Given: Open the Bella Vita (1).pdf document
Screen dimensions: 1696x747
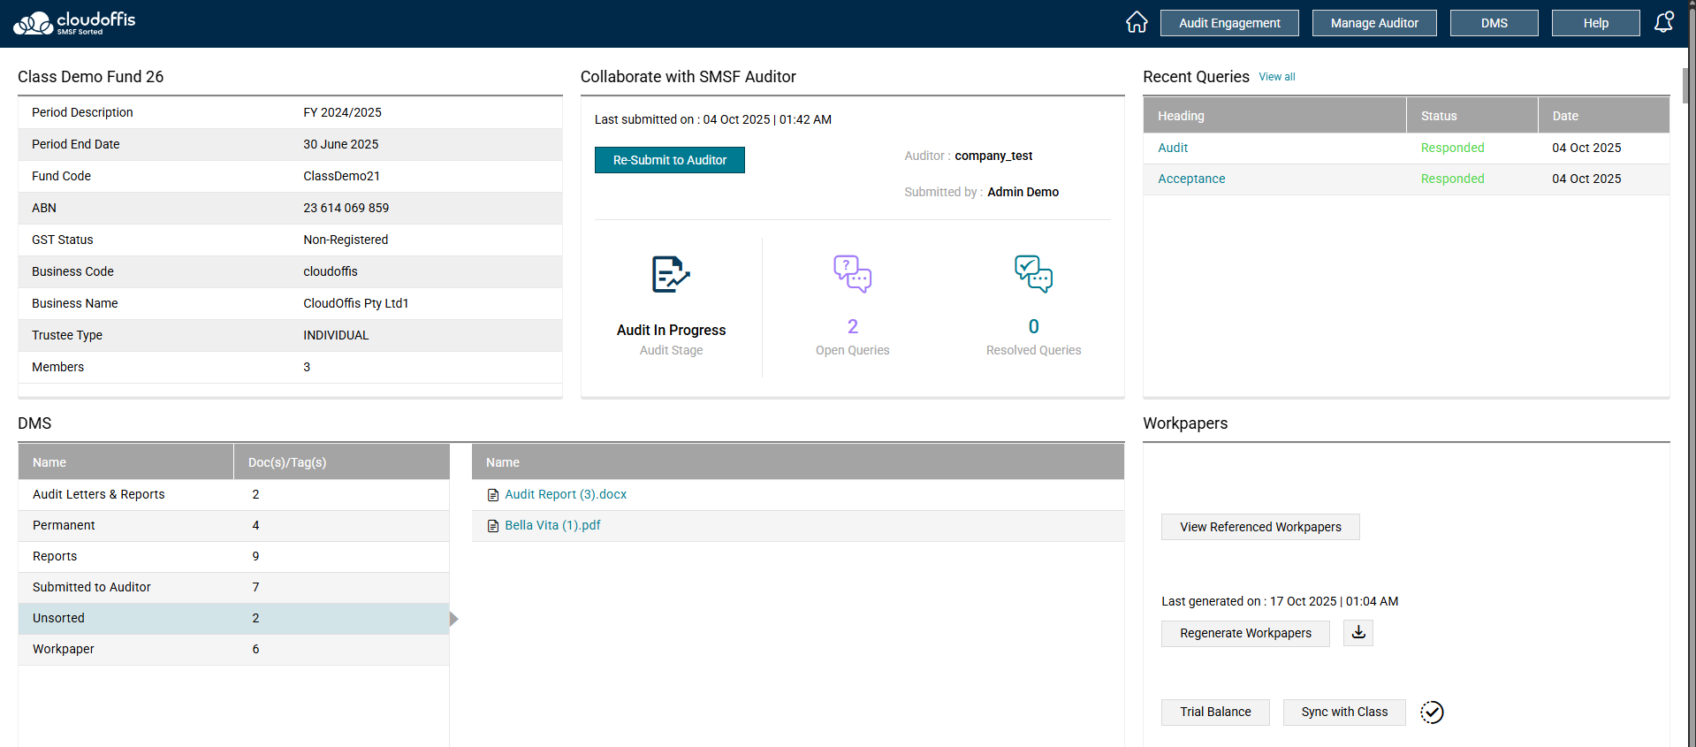Looking at the screenshot, I should click(x=552, y=525).
